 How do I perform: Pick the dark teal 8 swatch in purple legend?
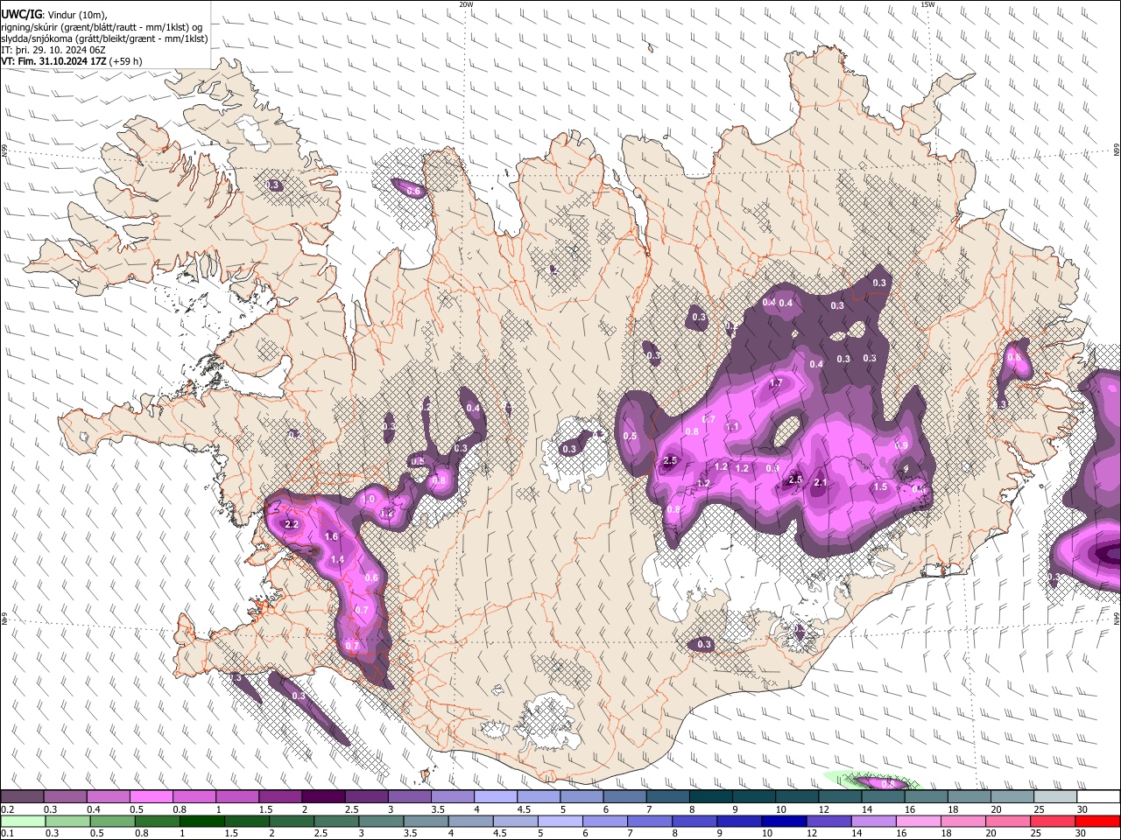click(710, 797)
